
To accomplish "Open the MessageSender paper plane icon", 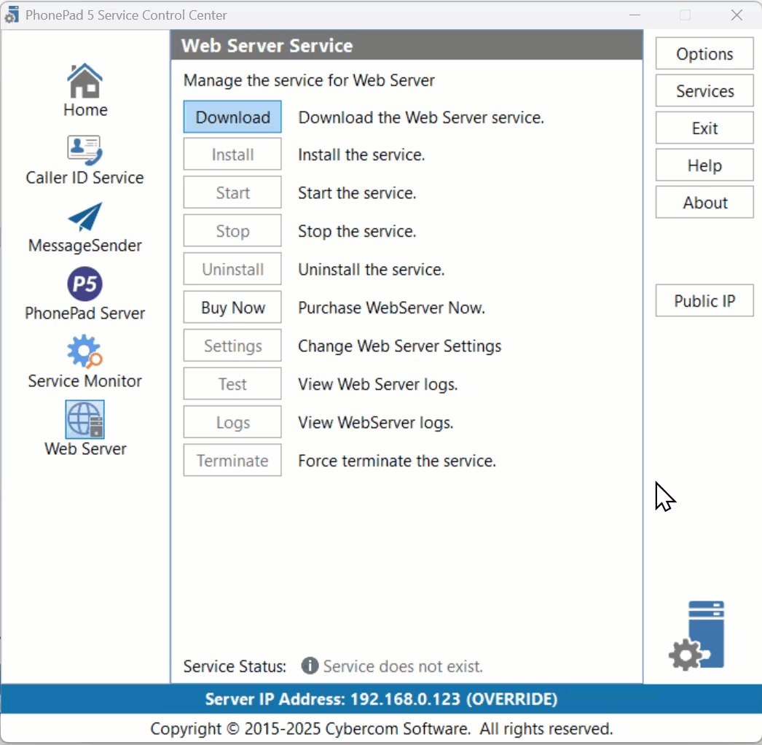I will 85,217.
